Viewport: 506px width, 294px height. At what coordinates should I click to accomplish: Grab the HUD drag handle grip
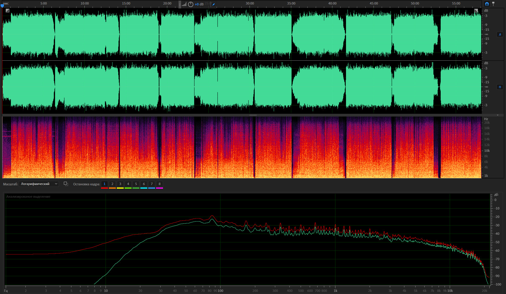[x=180, y=4]
